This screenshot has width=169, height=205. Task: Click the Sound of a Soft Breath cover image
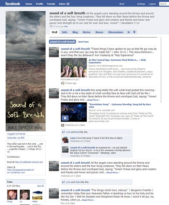(26, 71)
